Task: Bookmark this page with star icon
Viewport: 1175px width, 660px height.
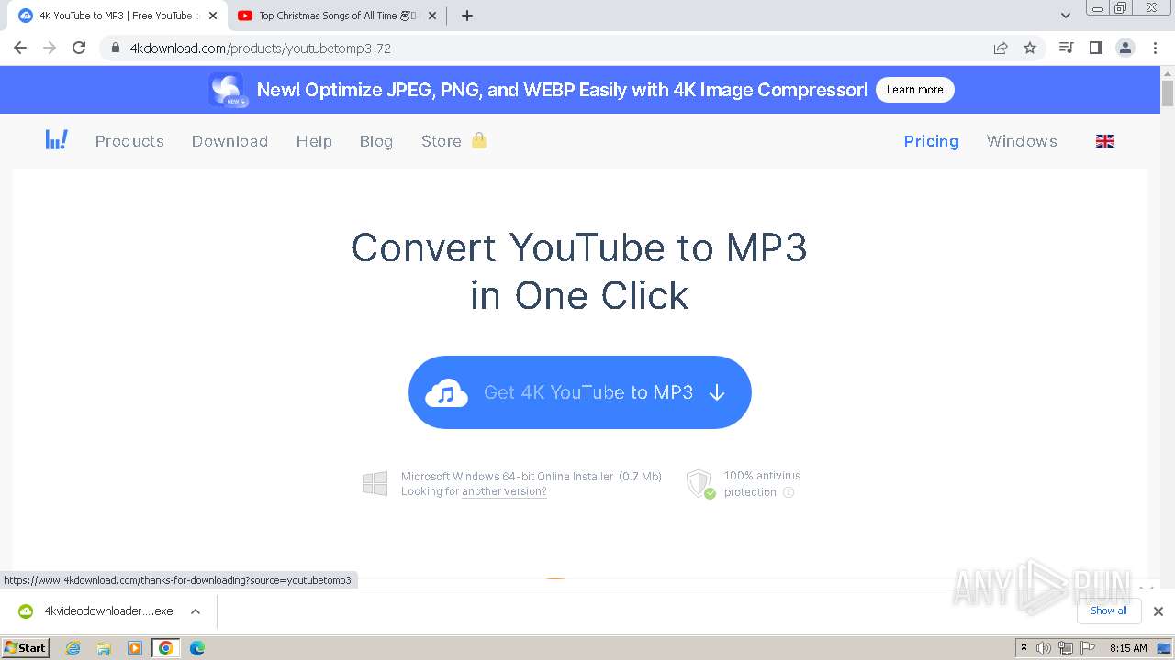Action: pos(1030,48)
